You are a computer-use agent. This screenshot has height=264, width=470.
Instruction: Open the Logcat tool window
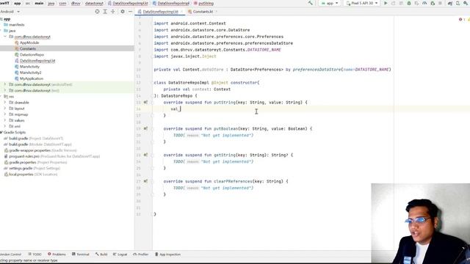pos(120,254)
